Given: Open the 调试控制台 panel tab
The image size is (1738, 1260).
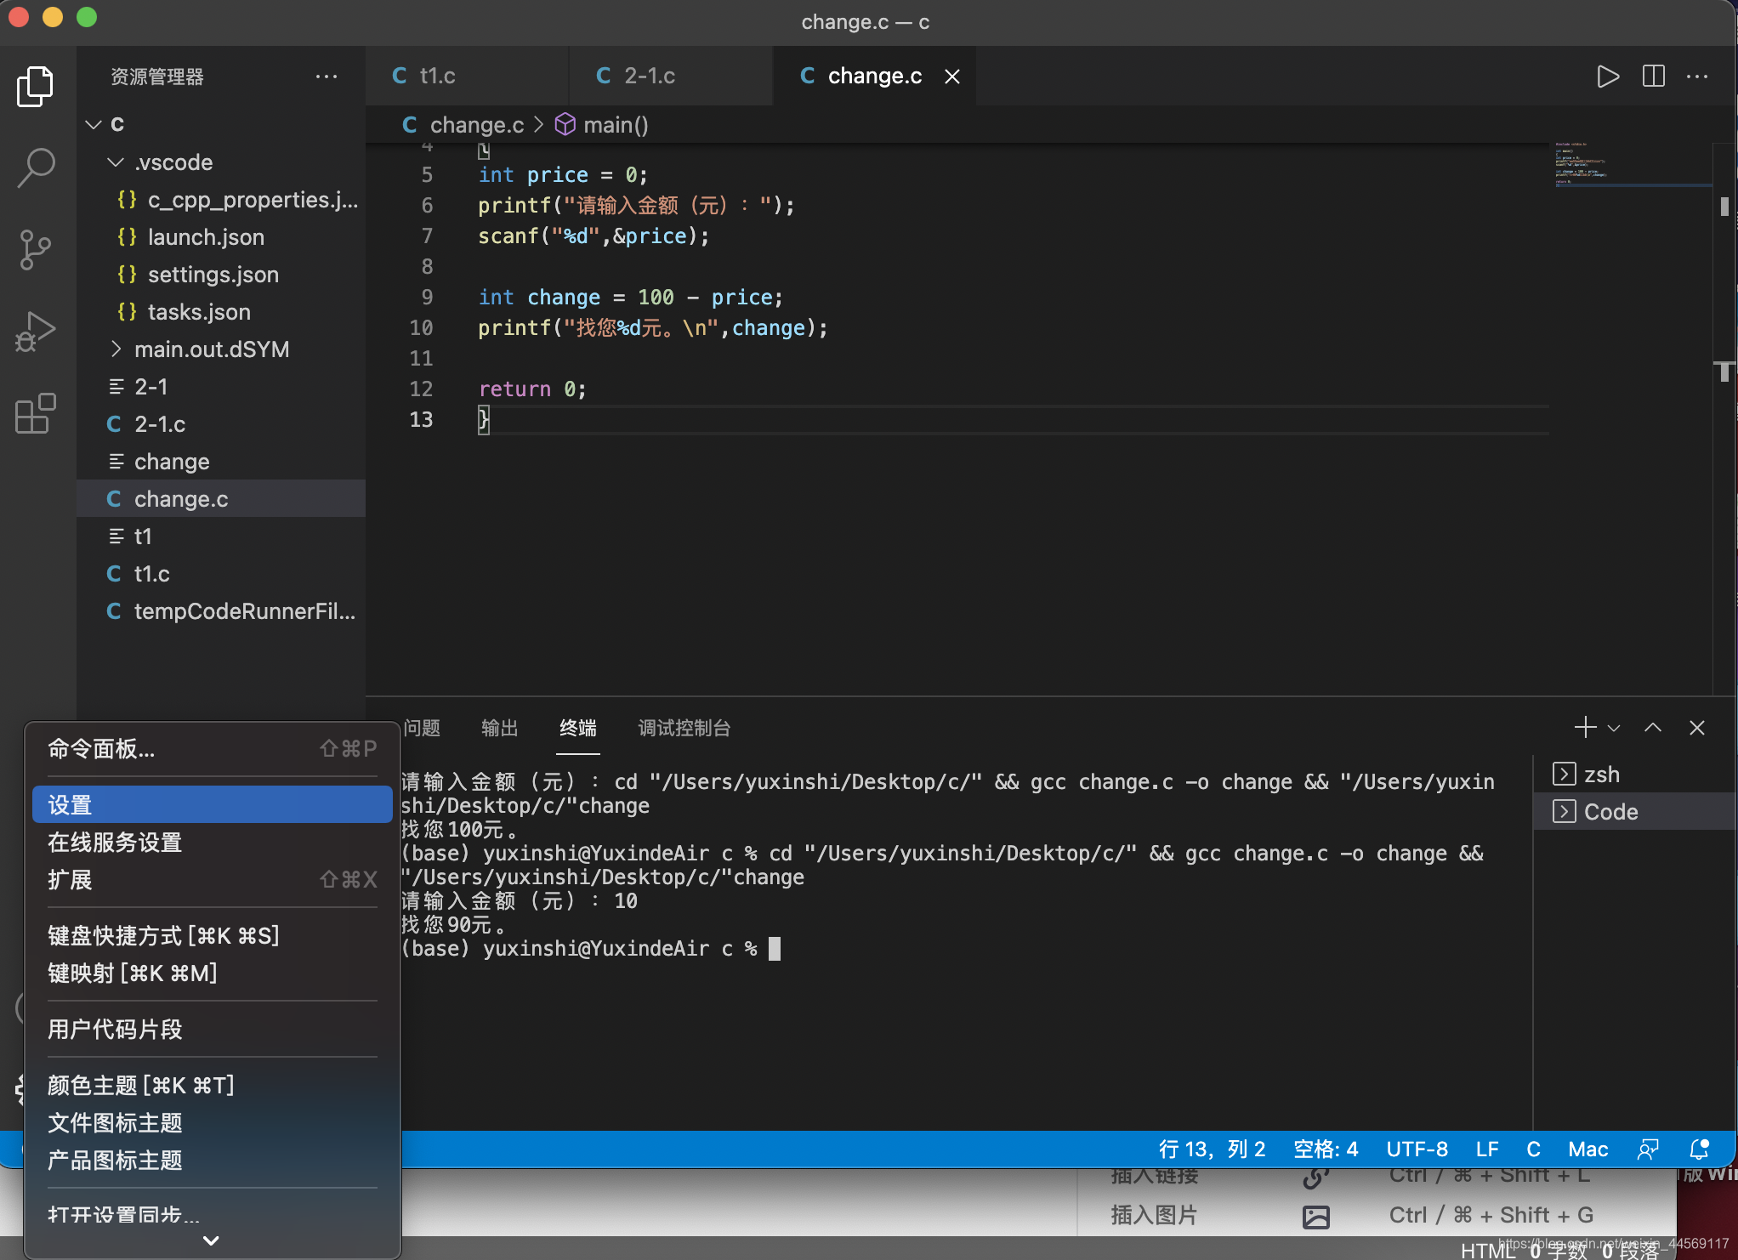Looking at the screenshot, I should point(684,728).
